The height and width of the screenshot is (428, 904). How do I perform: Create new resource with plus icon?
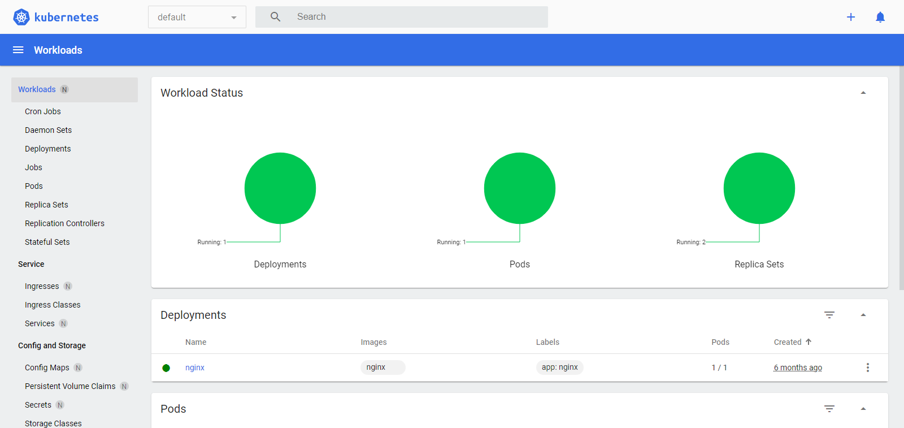851,17
